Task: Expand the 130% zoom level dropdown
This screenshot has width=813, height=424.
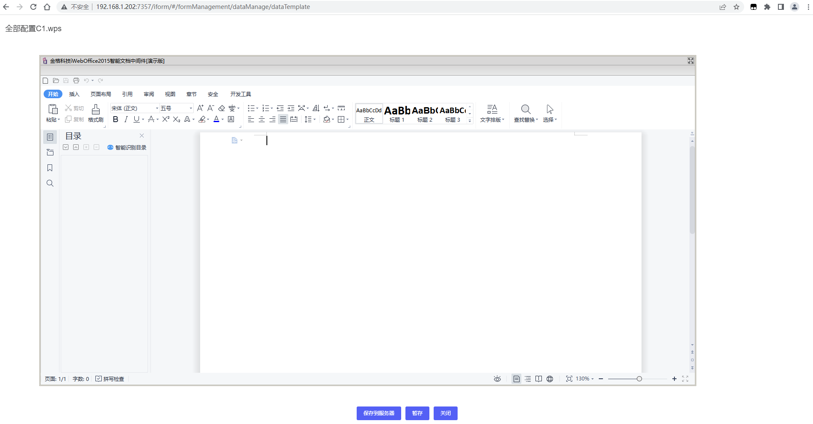Action: pyautogui.click(x=585, y=379)
